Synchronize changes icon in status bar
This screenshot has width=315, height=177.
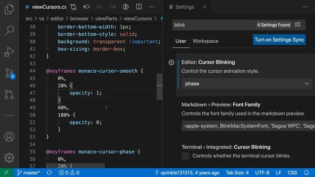[x=49, y=173]
